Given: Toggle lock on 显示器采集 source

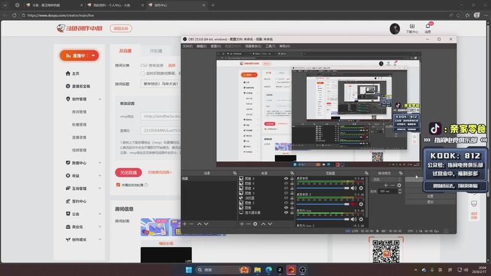Looking at the screenshot, I should click(x=292, y=212).
